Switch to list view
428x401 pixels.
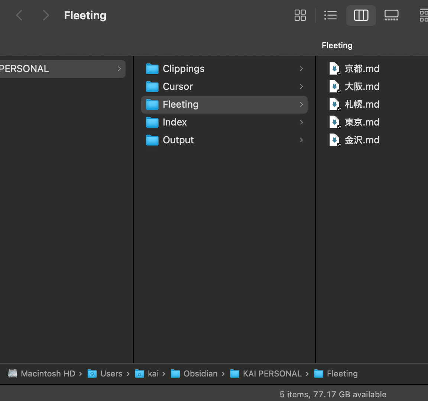[330, 15]
